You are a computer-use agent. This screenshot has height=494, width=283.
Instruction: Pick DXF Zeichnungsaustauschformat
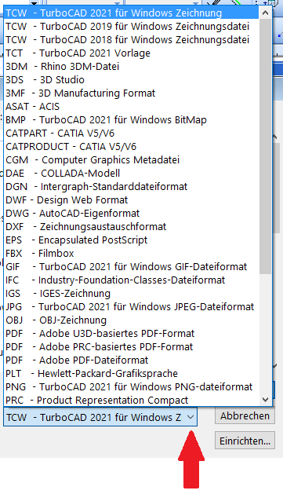point(132,226)
